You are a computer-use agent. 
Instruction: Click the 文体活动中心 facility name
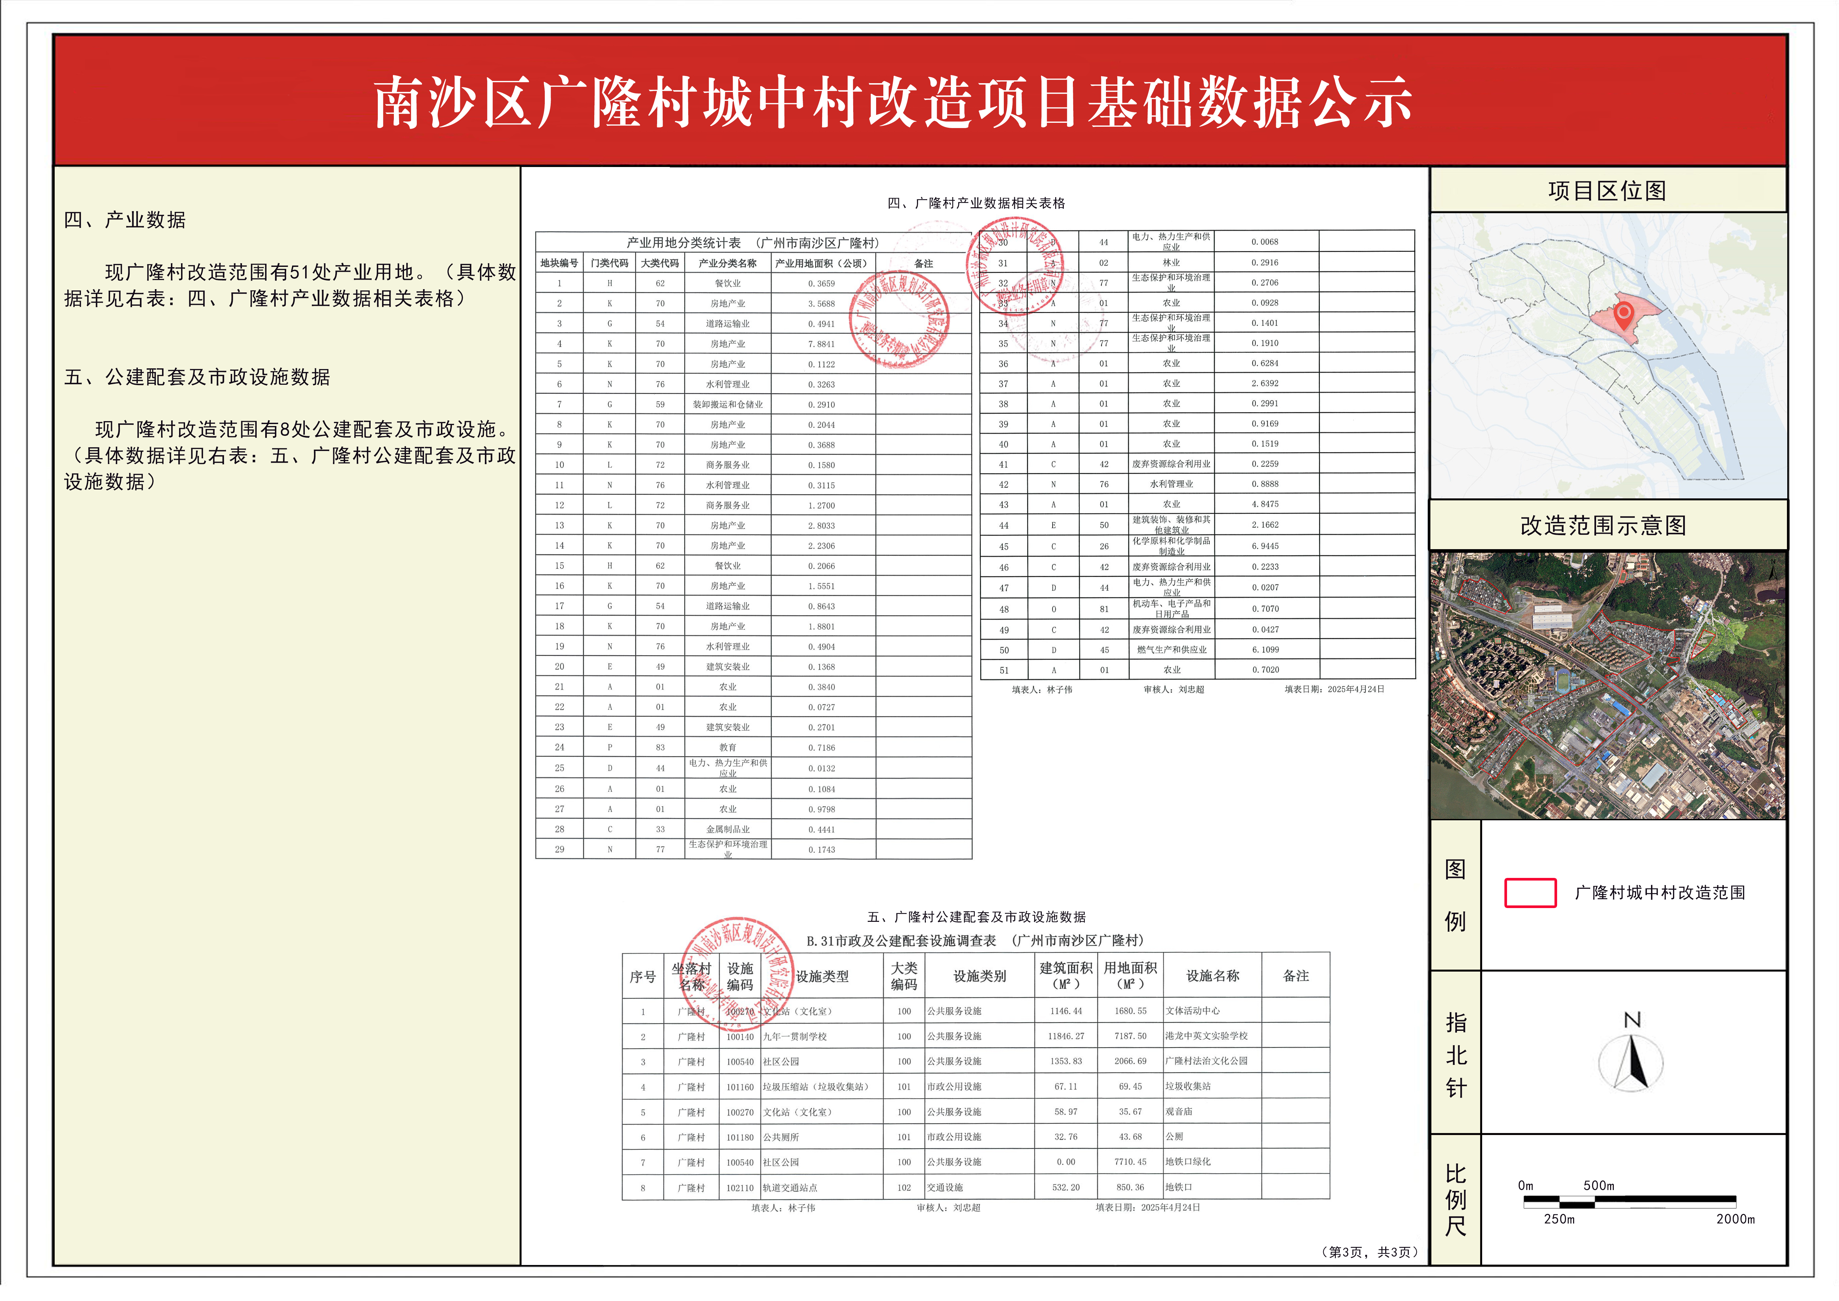click(x=1193, y=1011)
